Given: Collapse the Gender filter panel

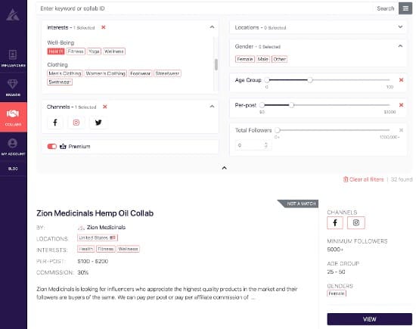Looking at the screenshot, I should [400, 46].
